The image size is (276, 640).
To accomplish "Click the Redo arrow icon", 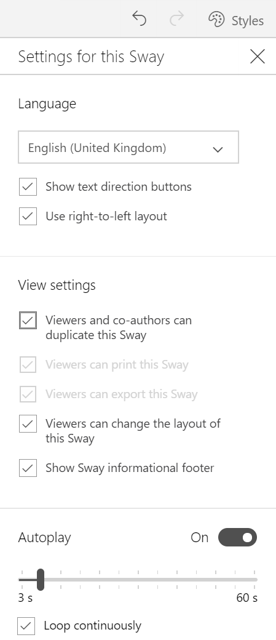I will (x=176, y=19).
